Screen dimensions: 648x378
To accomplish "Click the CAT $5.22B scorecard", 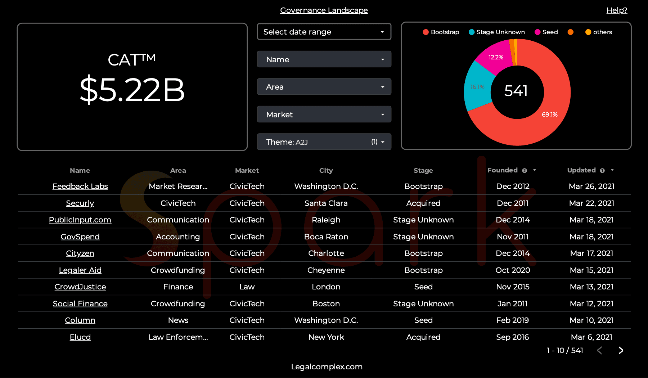I will [132, 87].
